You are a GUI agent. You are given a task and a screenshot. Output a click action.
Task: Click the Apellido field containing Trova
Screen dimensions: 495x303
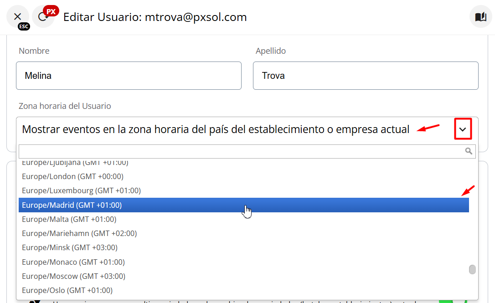(x=366, y=76)
